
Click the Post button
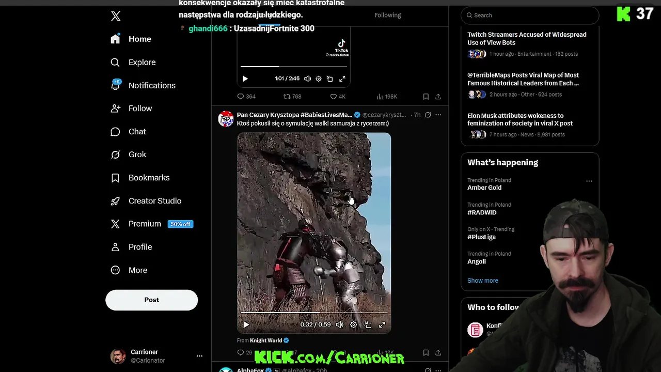point(151,300)
